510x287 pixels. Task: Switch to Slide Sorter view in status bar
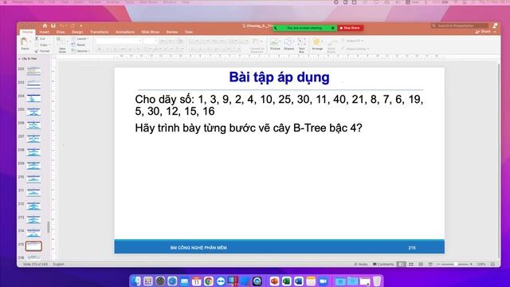point(411,264)
